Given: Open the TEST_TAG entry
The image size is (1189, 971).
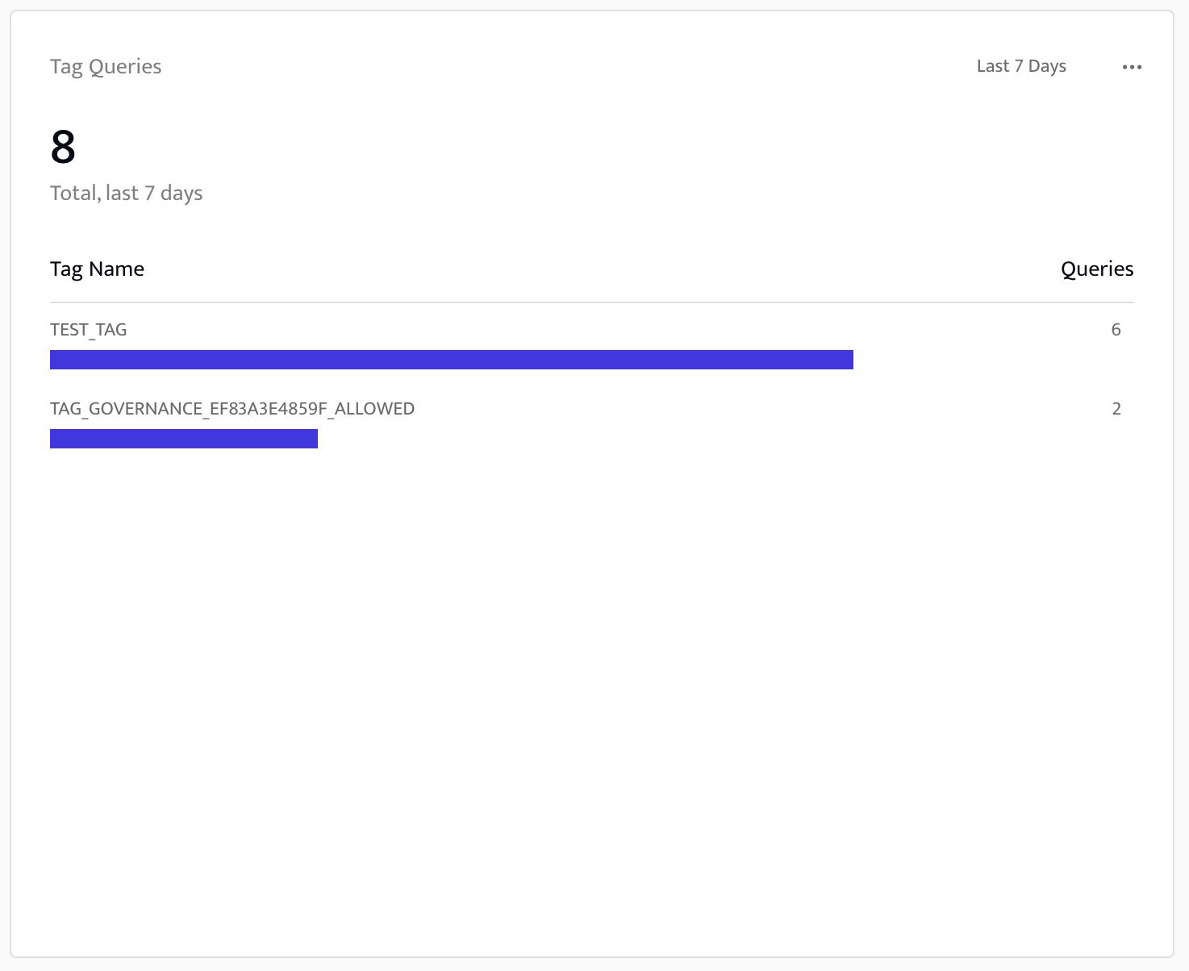Looking at the screenshot, I should click(x=88, y=329).
